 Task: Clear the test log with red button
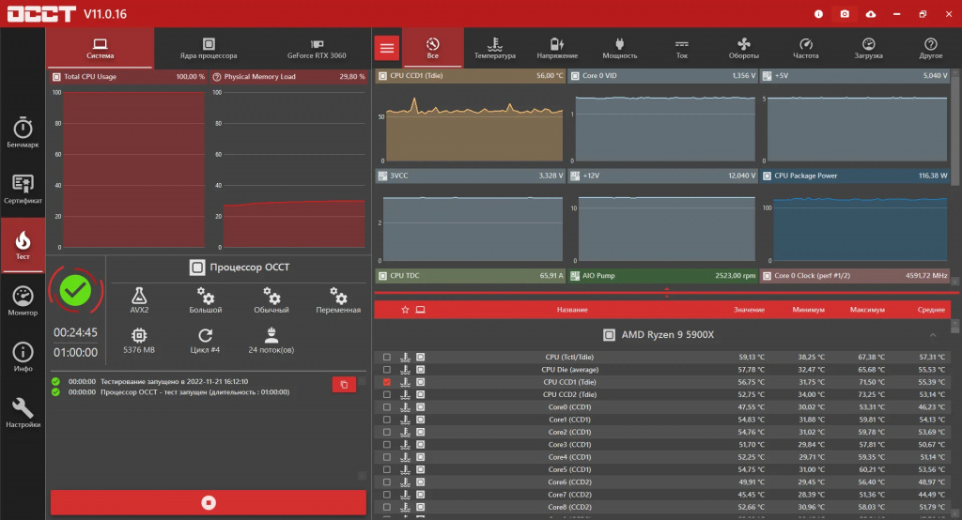click(x=344, y=385)
